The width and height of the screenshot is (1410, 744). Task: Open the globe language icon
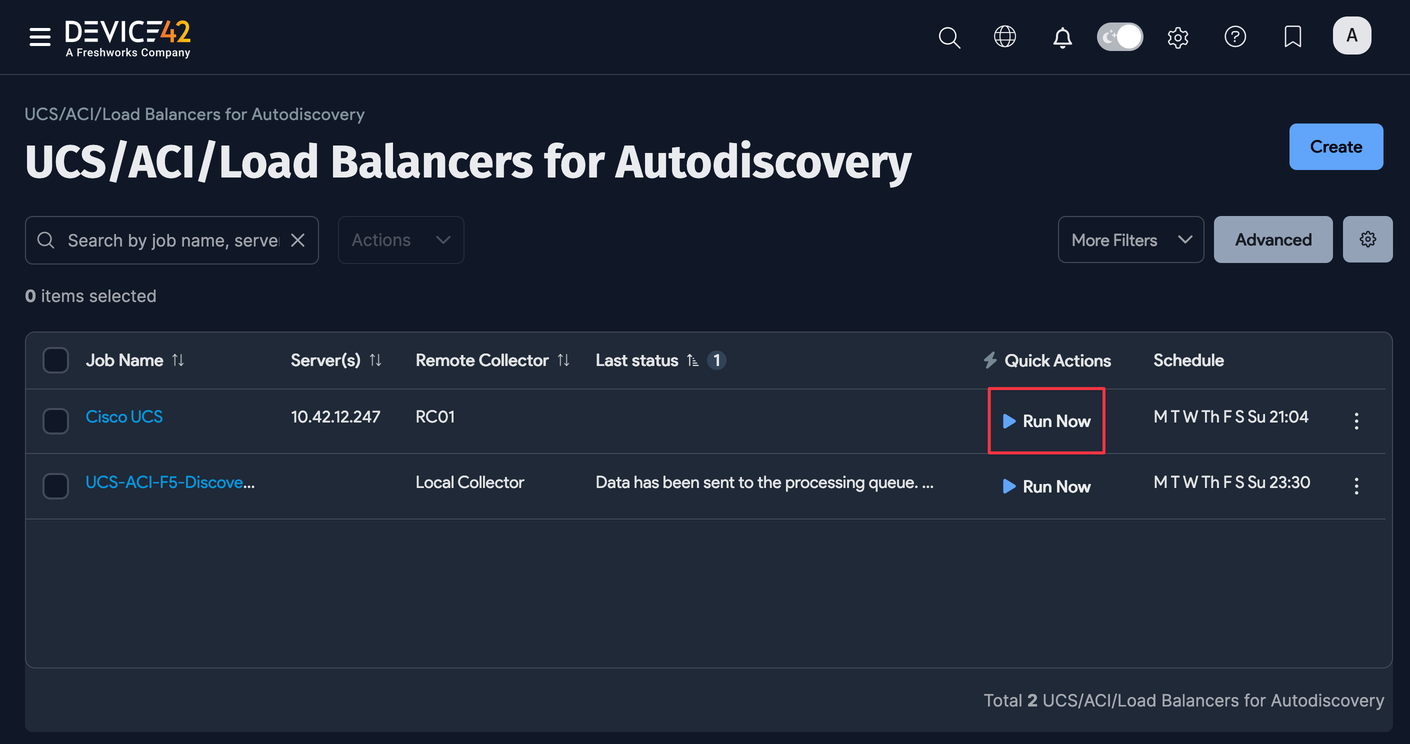tap(1004, 36)
